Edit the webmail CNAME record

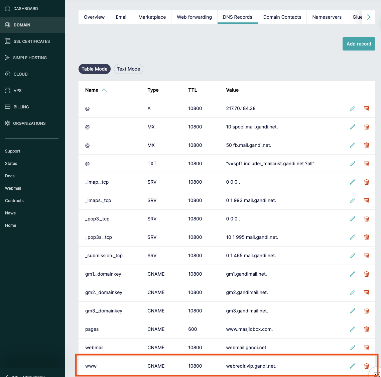tap(352, 348)
